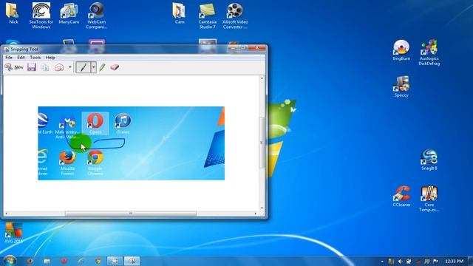
Task: Select the CCleaner desktop shortcut
Action: click(x=401, y=197)
